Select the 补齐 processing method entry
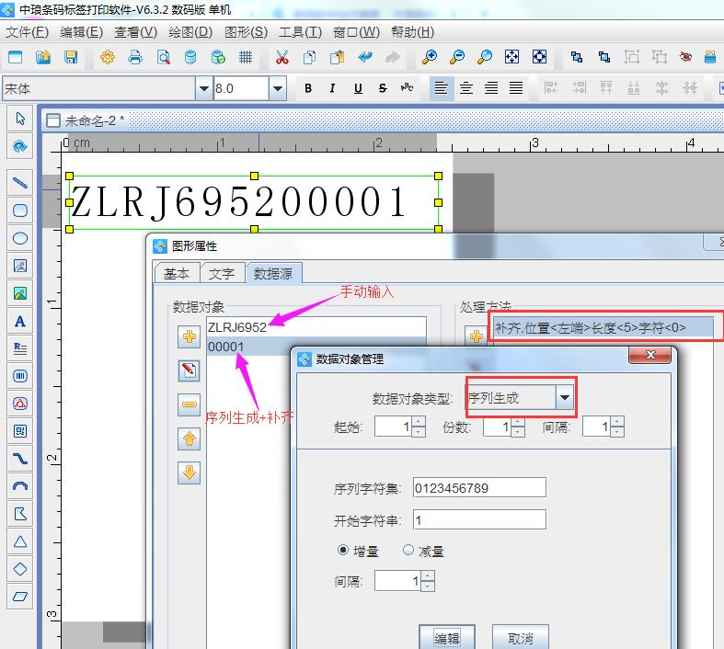The height and width of the screenshot is (649, 724). pyautogui.click(x=603, y=327)
